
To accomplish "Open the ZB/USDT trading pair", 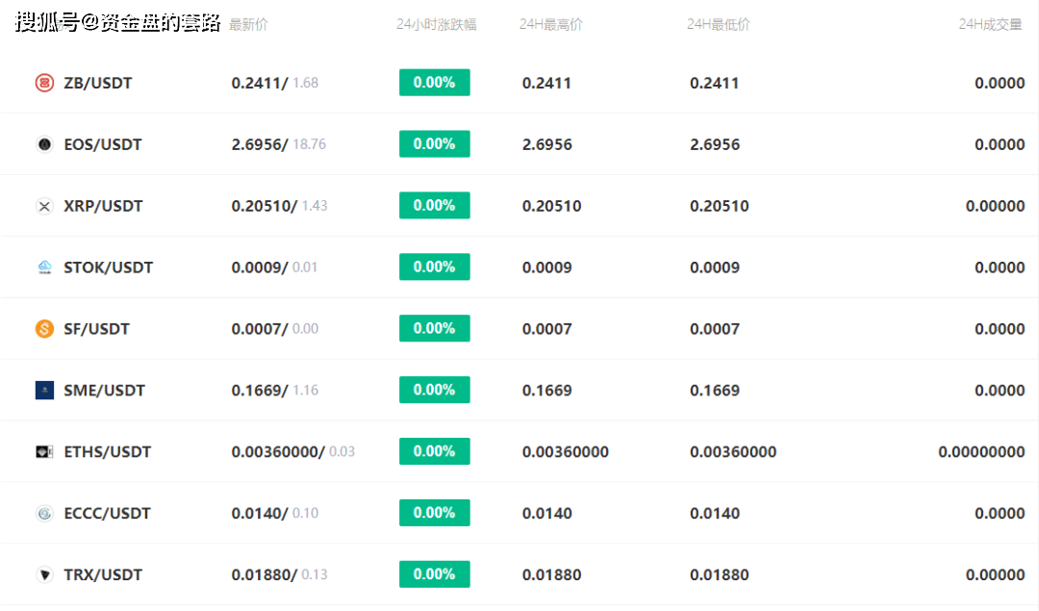I will [98, 83].
